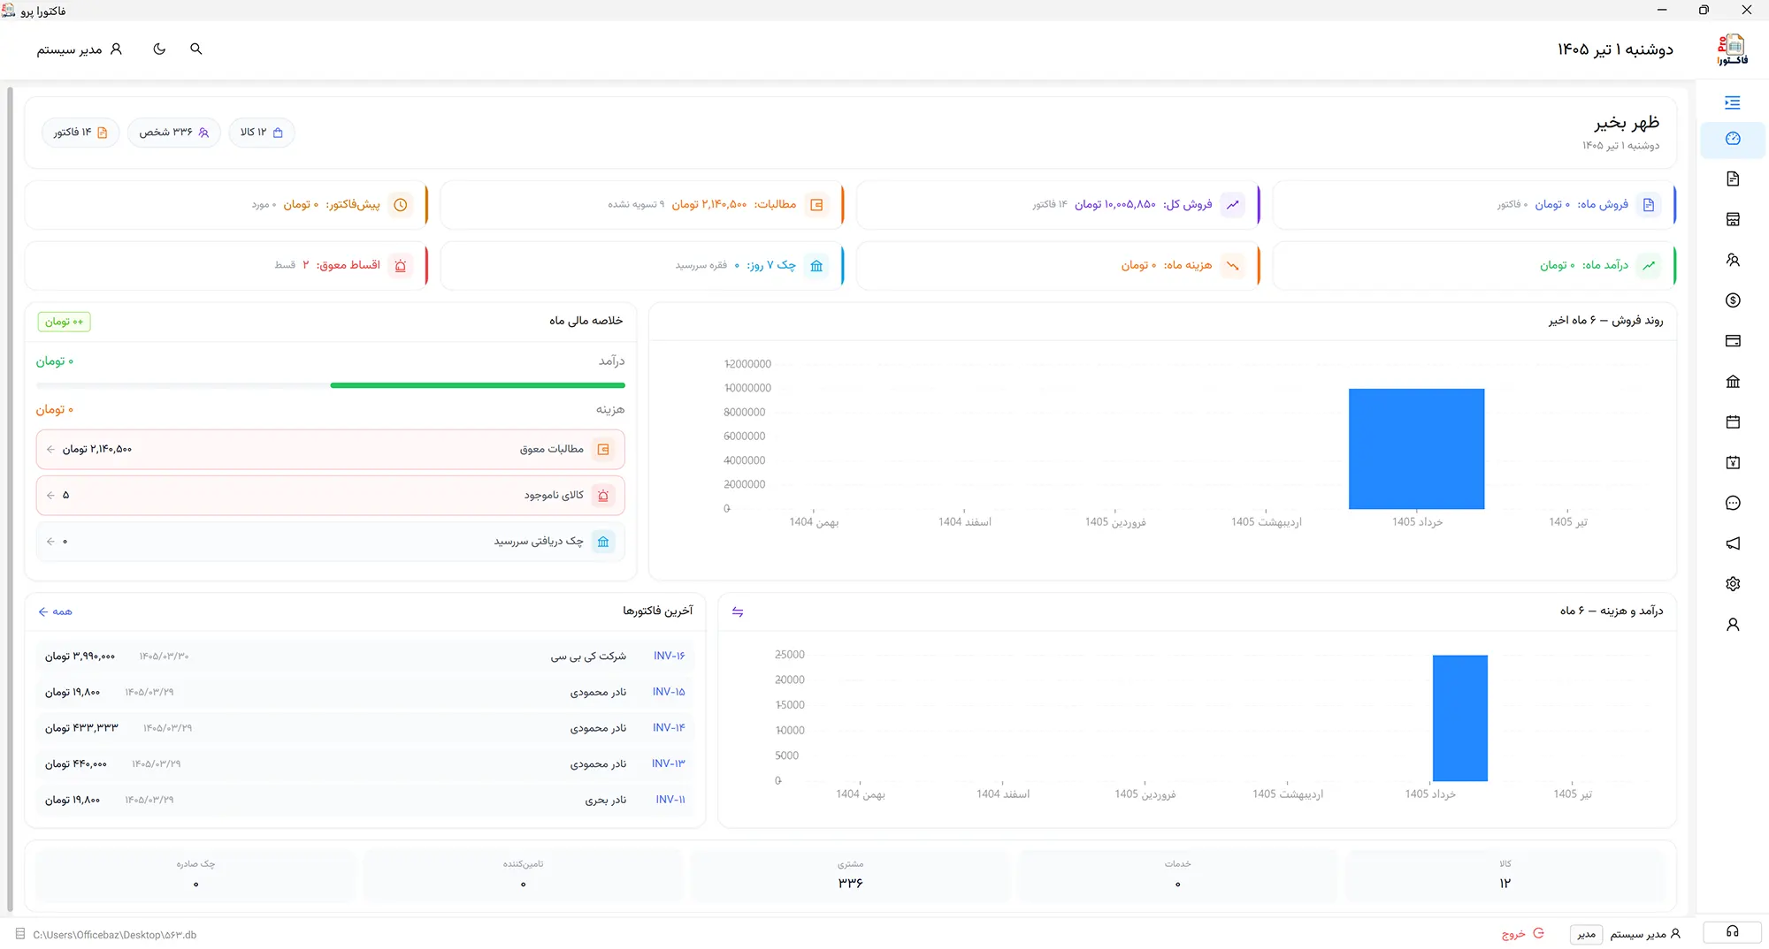Open invoice INV-16 in recent invoices
1769x949 pixels.
[x=365, y=657]
